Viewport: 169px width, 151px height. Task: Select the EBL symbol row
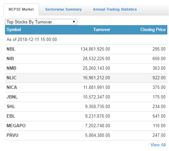[86, 116]
